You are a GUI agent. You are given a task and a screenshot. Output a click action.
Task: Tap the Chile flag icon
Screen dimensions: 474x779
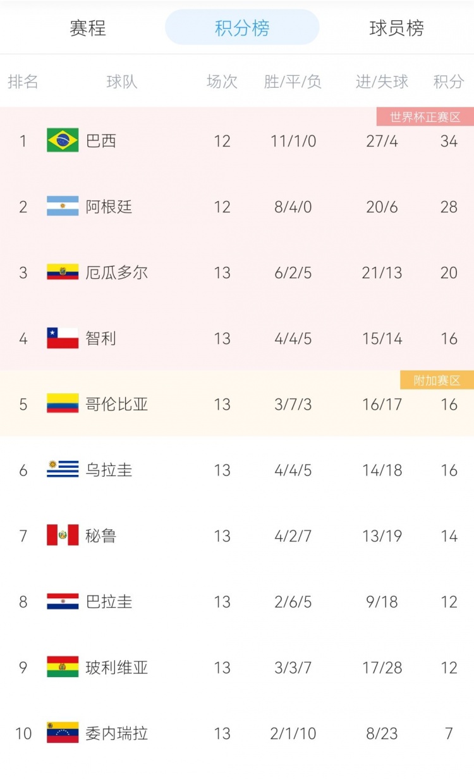[63, 338]
